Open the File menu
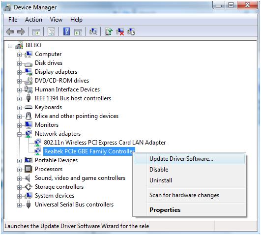This screenshot has width=261, height=235. tap(13, 20)
